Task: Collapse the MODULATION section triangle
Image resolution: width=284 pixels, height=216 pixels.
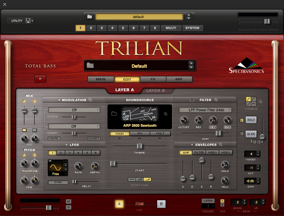Action: (x=59, y=100)
